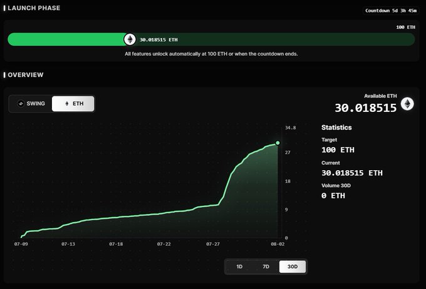Click the 08-02 date label on the chart axis
Screen dimensions: 426x289
278,244
